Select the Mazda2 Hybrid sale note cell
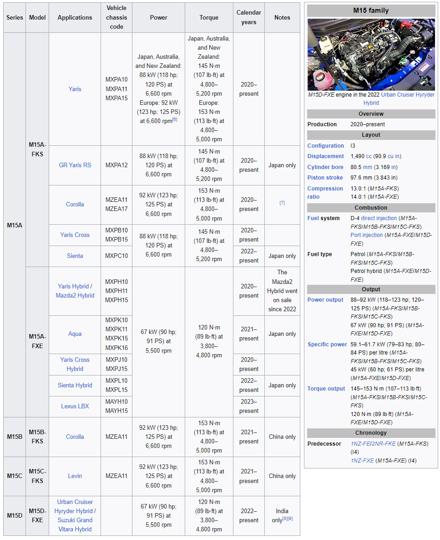The width and height of the screenshot is (440, 540). [282, 291]
